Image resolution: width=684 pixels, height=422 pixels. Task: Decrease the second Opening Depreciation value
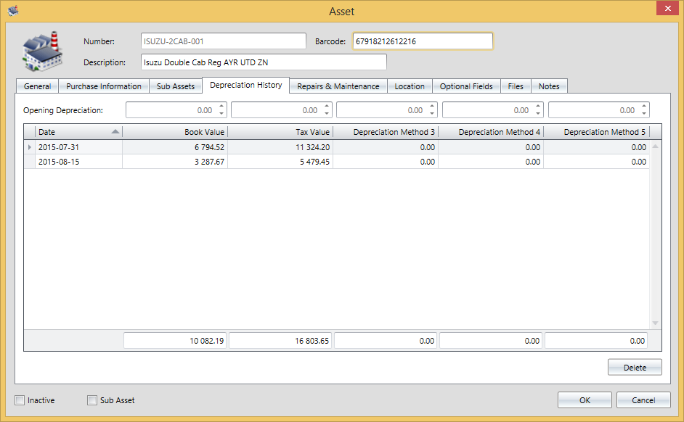[327, 113]
